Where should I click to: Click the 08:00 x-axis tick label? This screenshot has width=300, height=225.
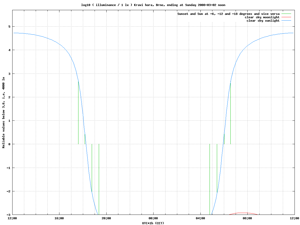248,218
